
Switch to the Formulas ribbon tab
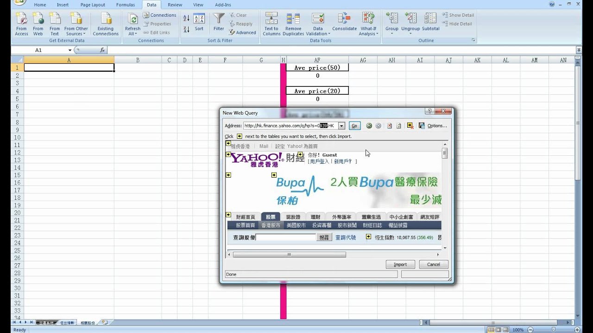[126, 5]
